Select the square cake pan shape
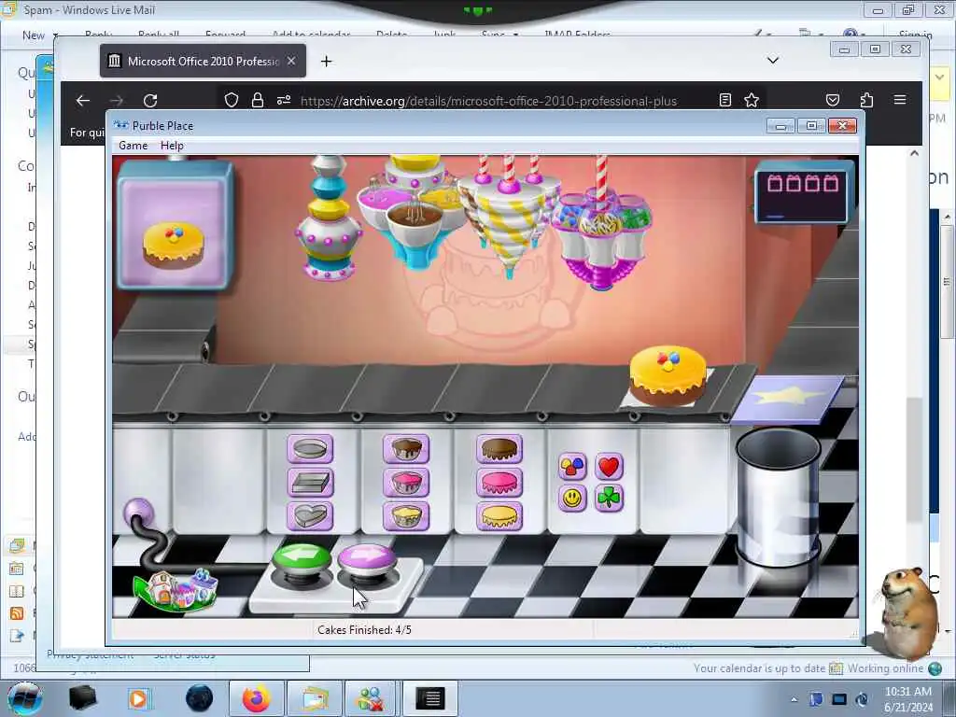This screenshot has width=956, height=717. [310, 483]
